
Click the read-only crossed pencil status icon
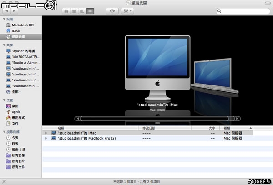pyautogui.click(x=4, y=182)
